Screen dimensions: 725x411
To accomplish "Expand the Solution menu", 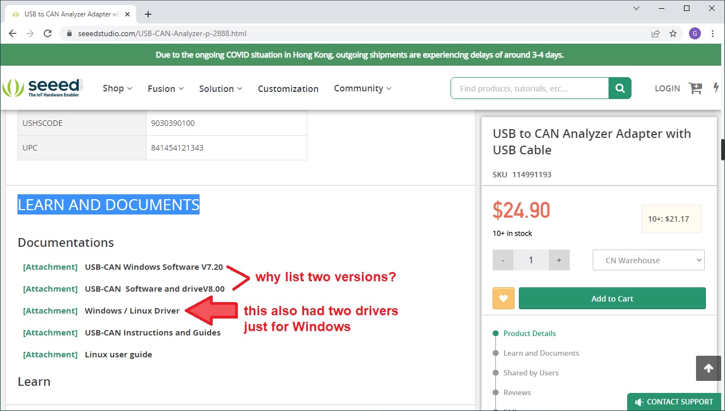I will pyautogui.click(x=220, y=88).
